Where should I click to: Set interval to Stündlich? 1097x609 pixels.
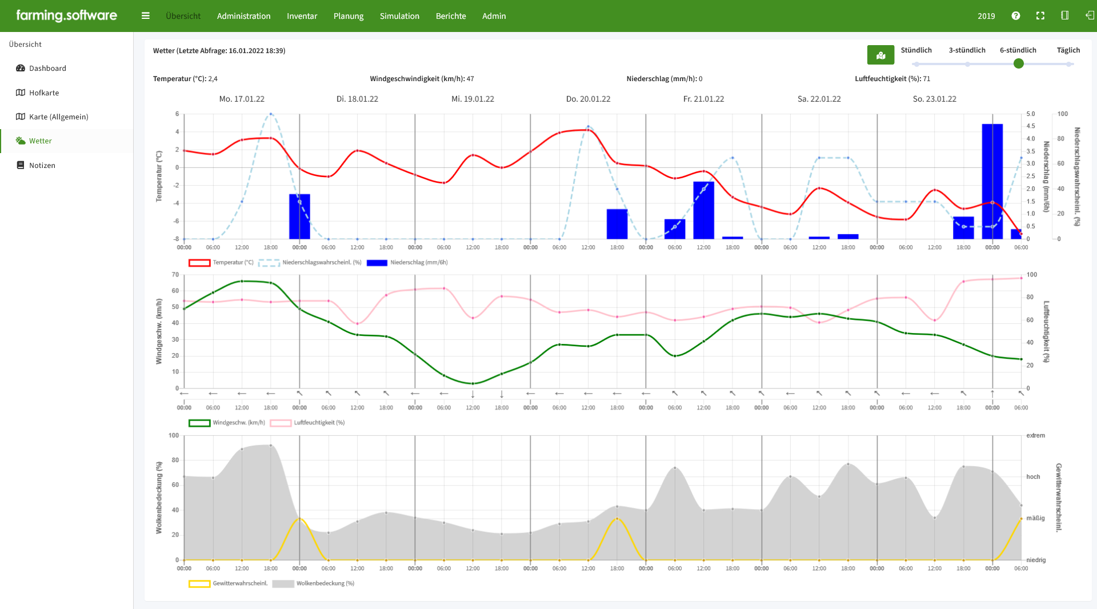pyautogui.click(x=916, y=50)
